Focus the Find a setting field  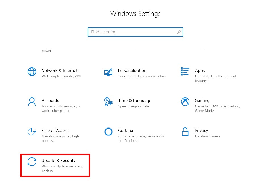[x=135, y=32]
